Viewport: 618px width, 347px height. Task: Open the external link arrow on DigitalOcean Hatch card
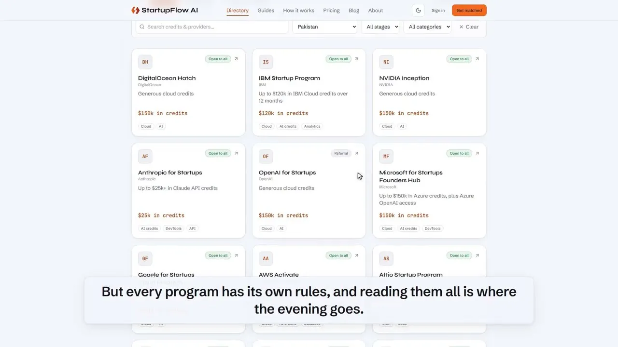(x=236, y=59)
